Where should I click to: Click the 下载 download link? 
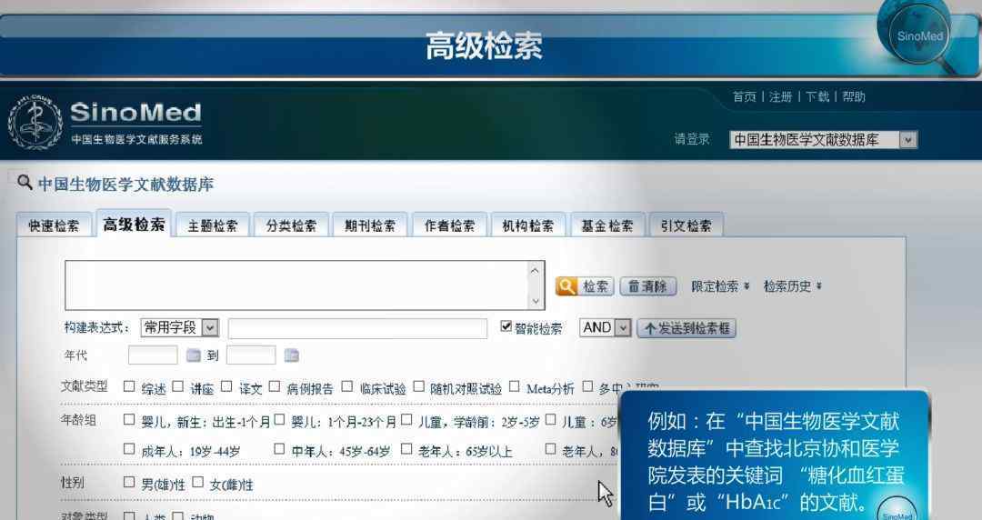coord(817,96)
